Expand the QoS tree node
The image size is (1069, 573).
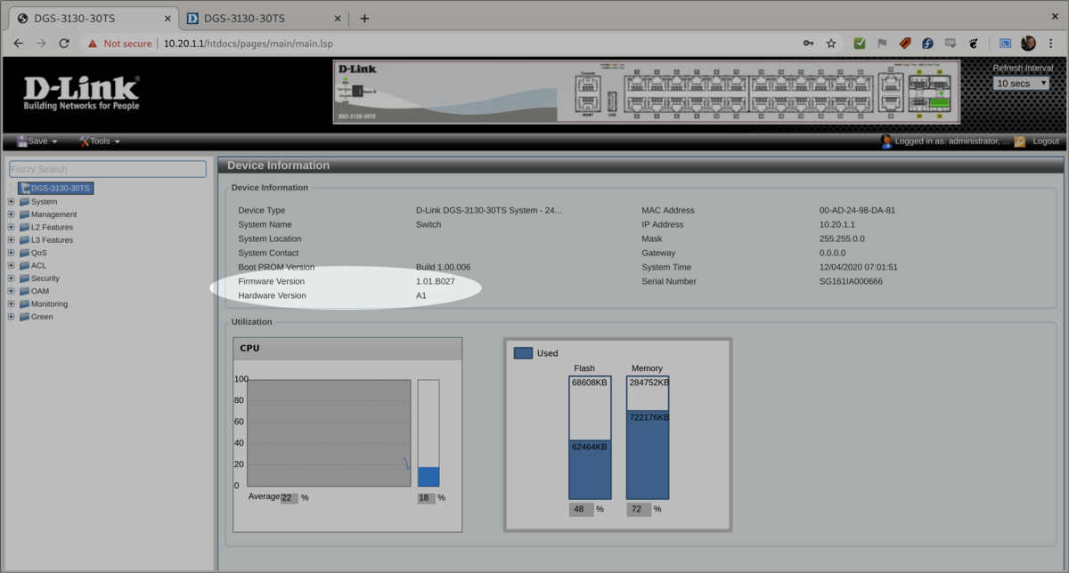pyautogui.click(x=11, y=253)
